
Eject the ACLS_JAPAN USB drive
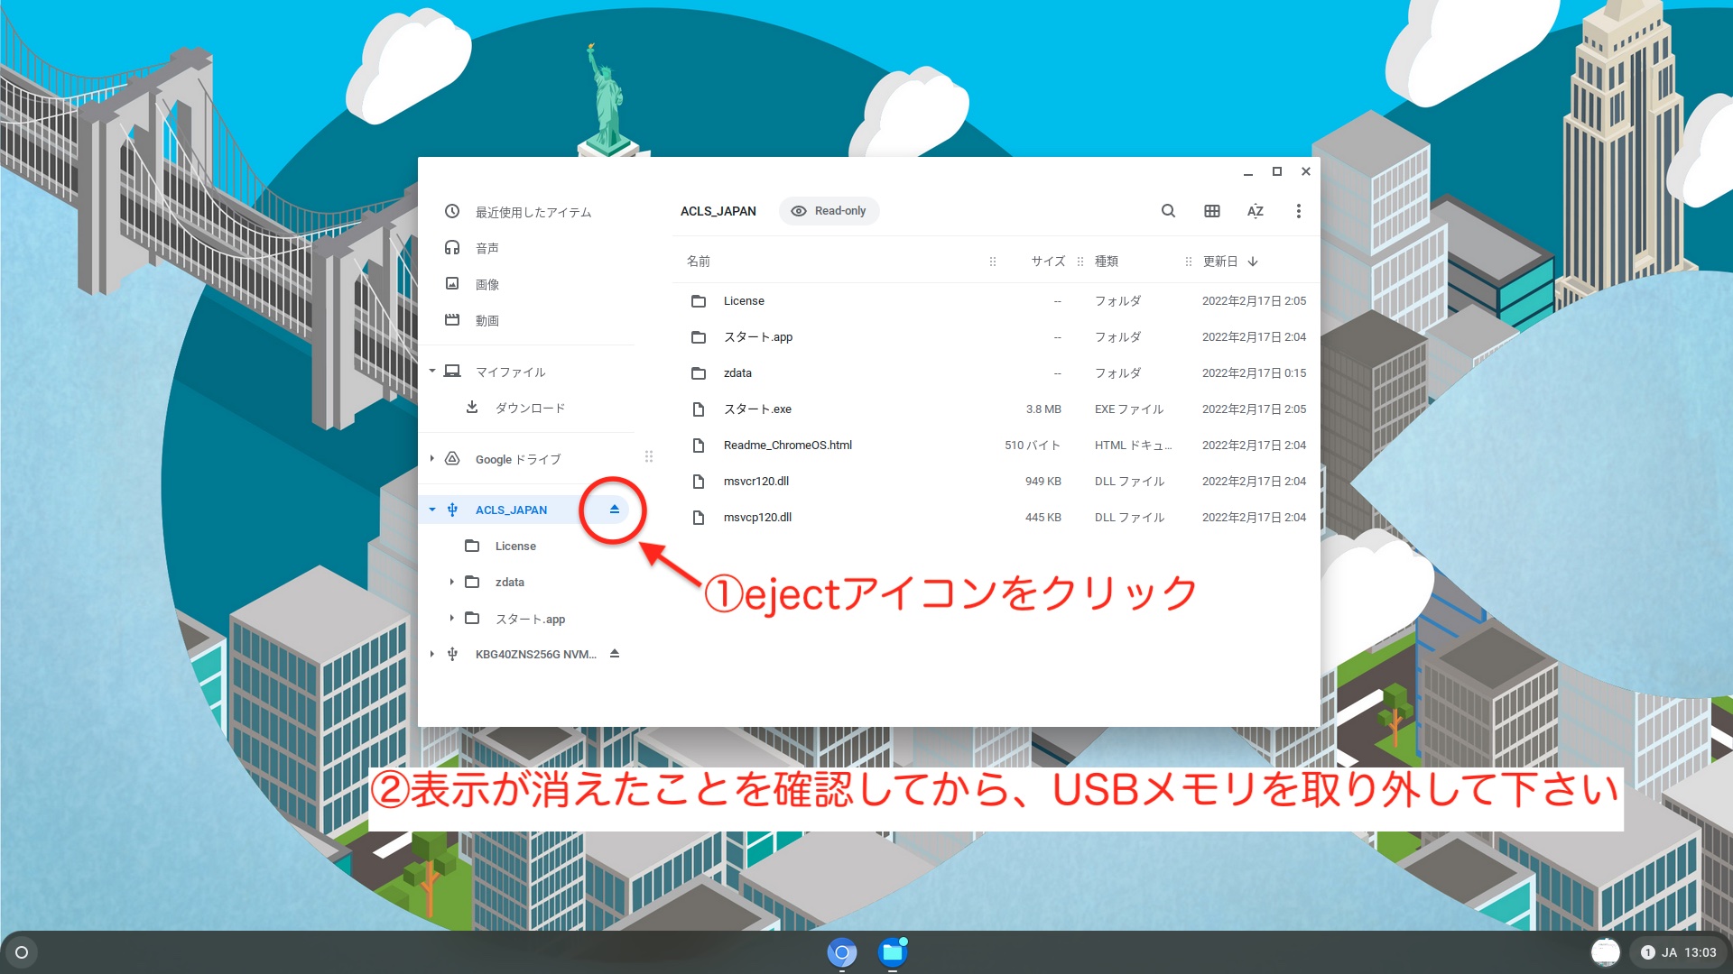click(614, 510)
